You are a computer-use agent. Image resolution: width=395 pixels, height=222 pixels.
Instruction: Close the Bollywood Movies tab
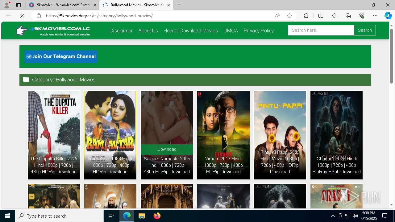click(x=168, y=5)
